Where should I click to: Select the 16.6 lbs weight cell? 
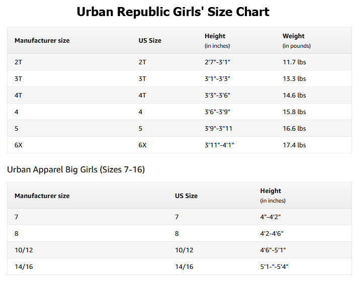294,128
